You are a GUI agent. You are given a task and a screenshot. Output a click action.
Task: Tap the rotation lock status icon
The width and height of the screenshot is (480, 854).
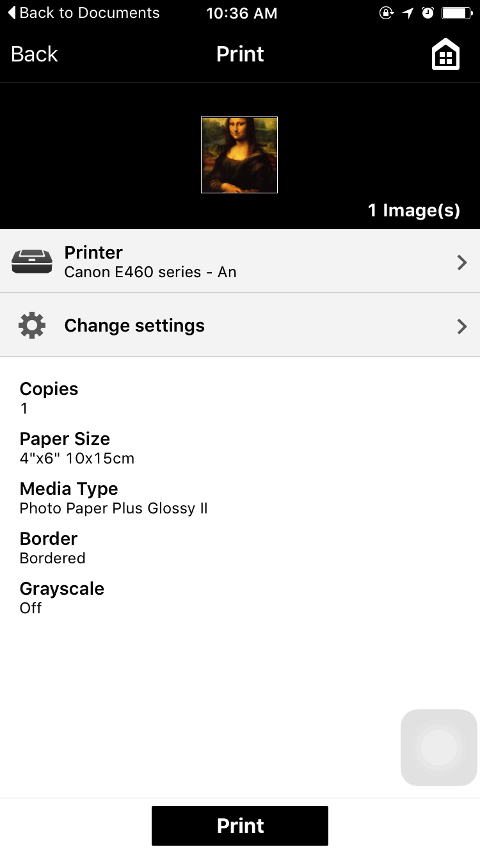click(x=387, y=13)
